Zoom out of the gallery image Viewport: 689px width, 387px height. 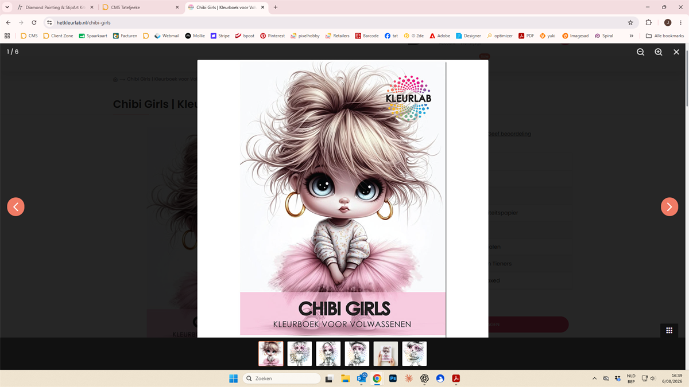click(640, 52)
